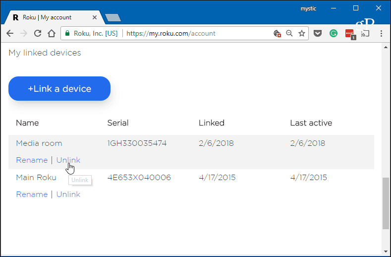Go back with the browser back arrow
The image size is (391, 257).
10,33
